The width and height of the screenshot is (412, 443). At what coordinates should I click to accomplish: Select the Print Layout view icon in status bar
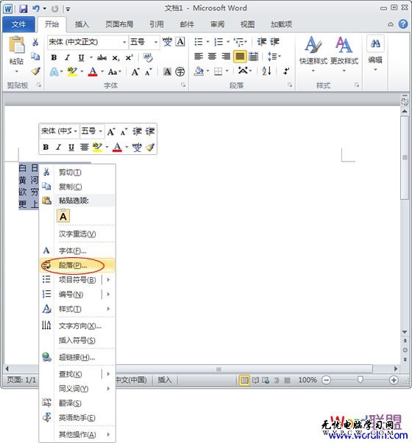244,381
